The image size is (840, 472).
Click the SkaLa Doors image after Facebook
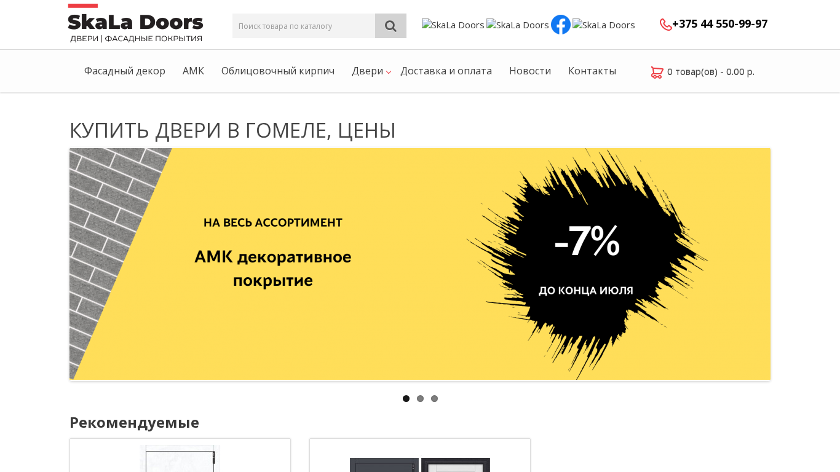[604, 25]
